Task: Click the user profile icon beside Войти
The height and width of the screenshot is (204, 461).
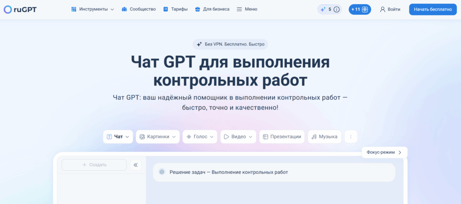Action: (x=383, y=9)
